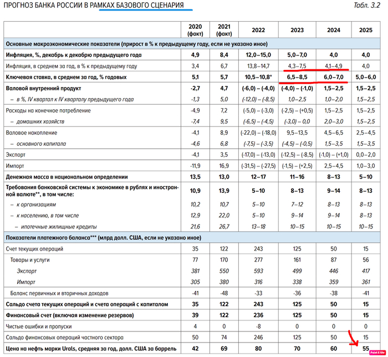Click the title 'ПРОГНОЗ БАНКА РОССИИ В РАМКАХ БАЗОВОГО СЦЕНАРИЯ'
This screenshot has width=388, height=357.
pyautogui.click(x=94, y=5)
